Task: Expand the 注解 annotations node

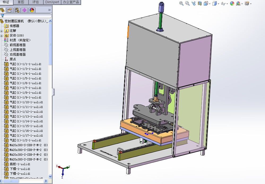Action: click(2, 31)
